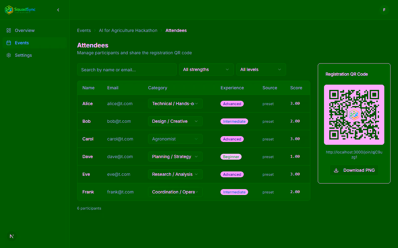Image resolution: width=398 pixels, height=248 pixels.
Task: Click the Manage participants subtitle text
Action: 134,53
